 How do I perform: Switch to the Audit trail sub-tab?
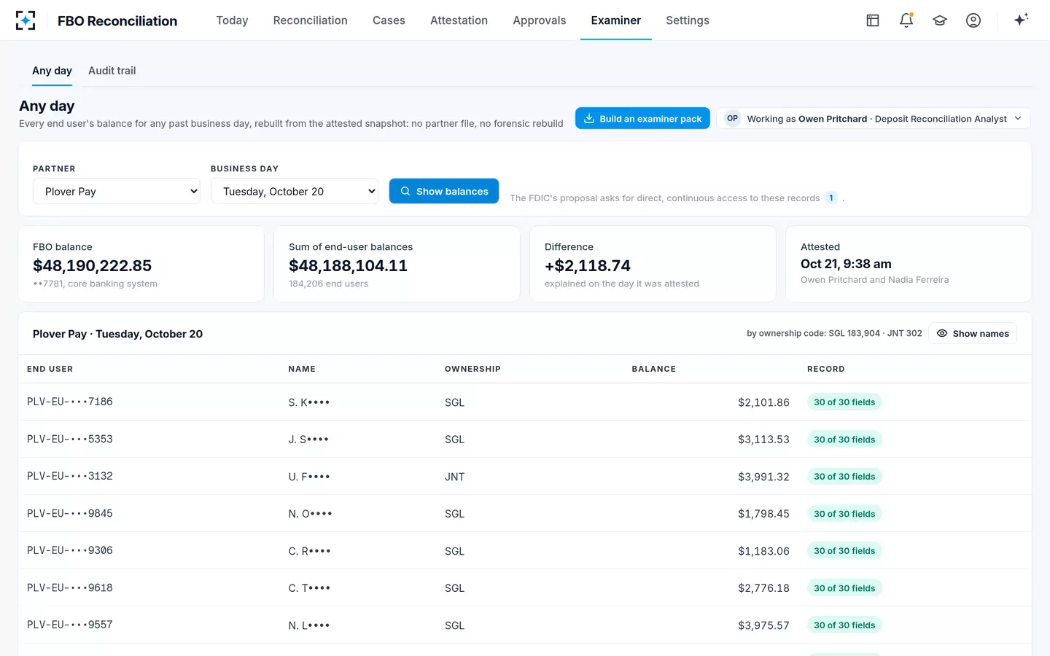[112, 71]
